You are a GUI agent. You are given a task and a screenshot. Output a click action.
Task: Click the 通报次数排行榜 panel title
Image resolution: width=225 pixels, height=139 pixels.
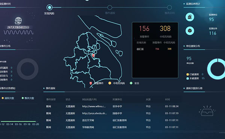coord(194,89)
